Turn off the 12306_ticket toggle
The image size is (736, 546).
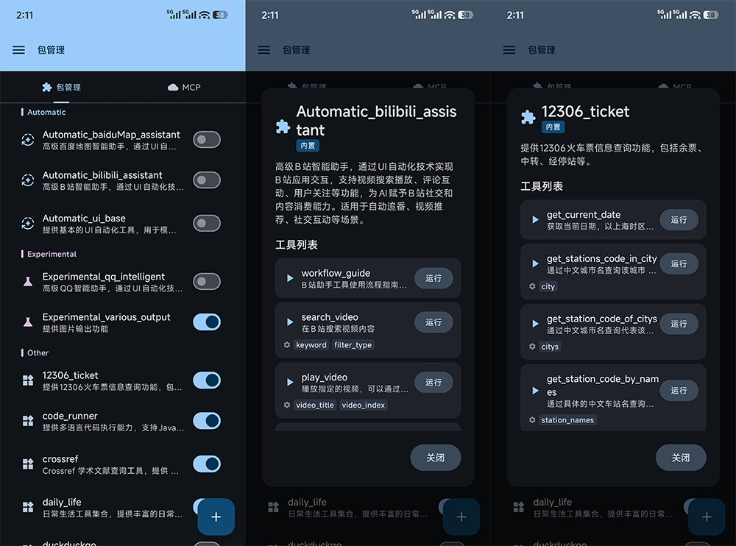coord(207,380)
